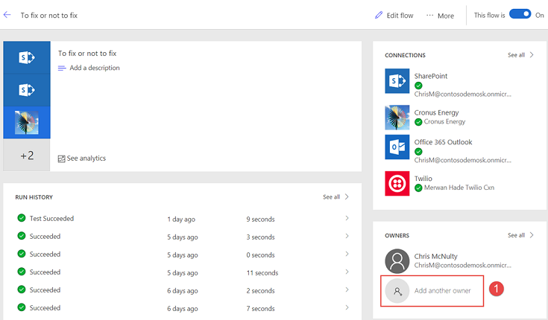Open the 11 seconds succeeded run chevron
The image size is (548, 320).
click(347, 272)
